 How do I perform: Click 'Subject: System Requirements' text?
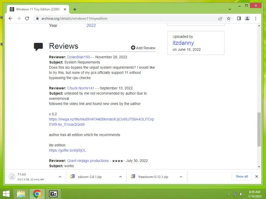pyautogui.click(x=75, y=62)
